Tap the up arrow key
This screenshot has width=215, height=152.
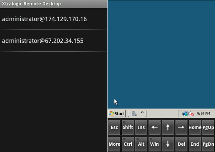click(x=168, y=127)
